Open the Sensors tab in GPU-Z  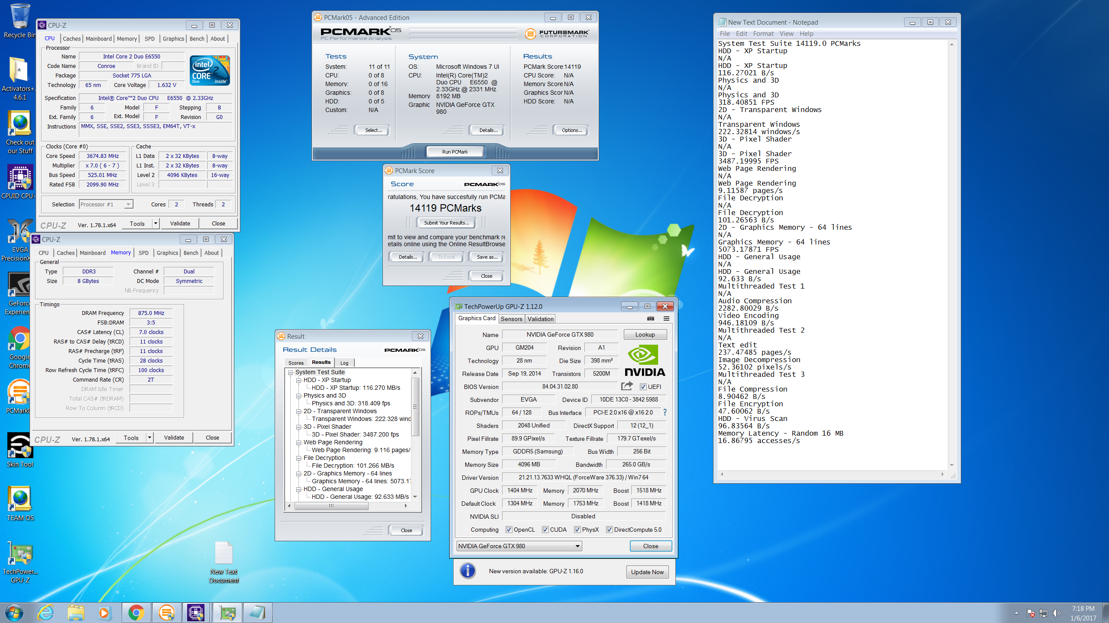tap(511, 319)
